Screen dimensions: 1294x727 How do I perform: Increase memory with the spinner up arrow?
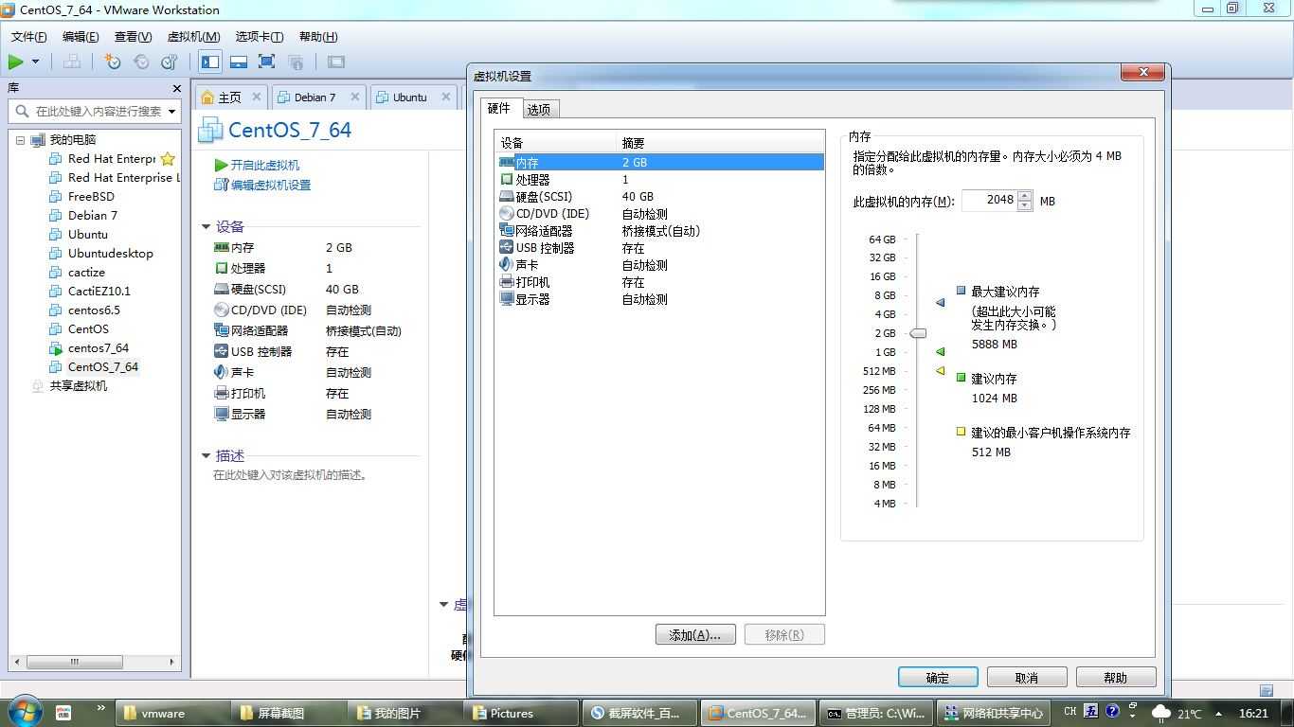click(x=1025, y=195)
